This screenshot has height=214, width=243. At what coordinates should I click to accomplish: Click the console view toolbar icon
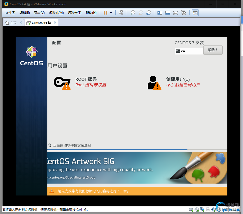pyautogui.click(x=195, y=13)
